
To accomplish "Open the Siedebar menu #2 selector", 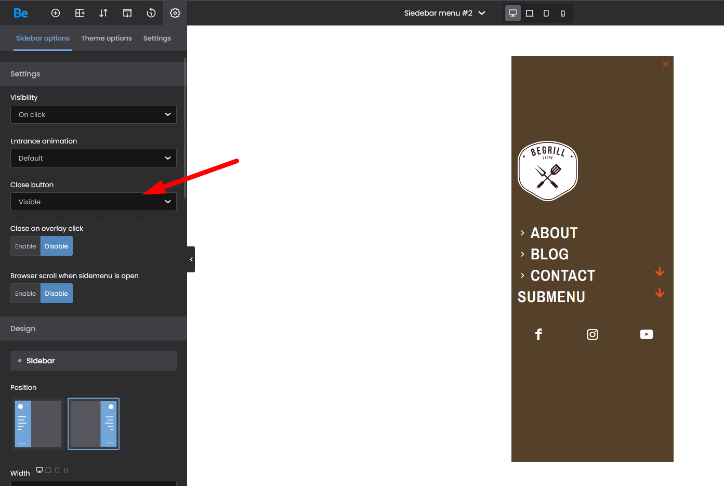I will click(x=445, y=13).
